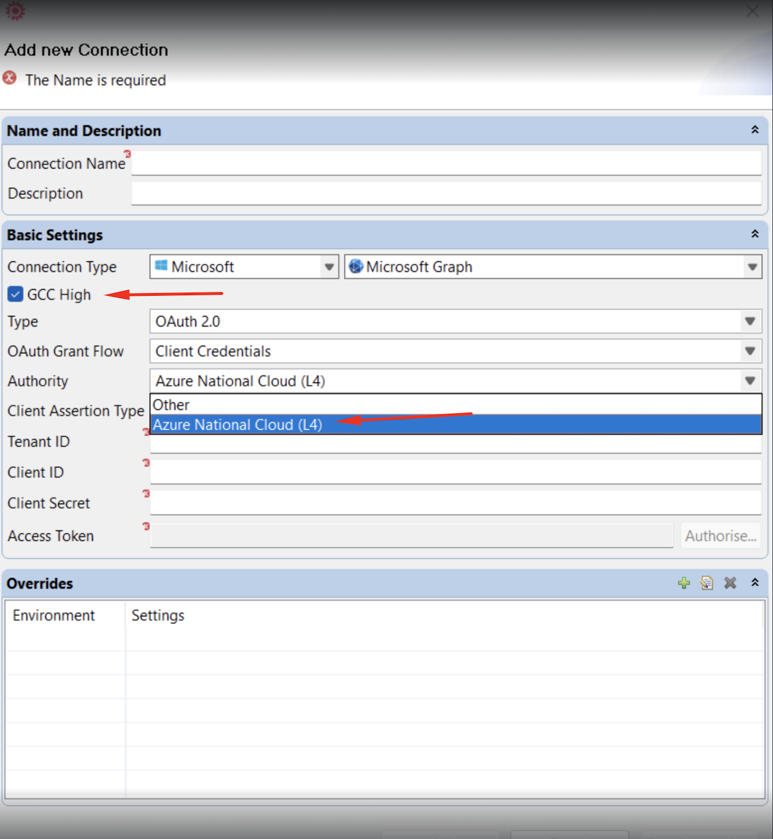
Task: Collapse the Basic Settings section
Action: point(755,234)
